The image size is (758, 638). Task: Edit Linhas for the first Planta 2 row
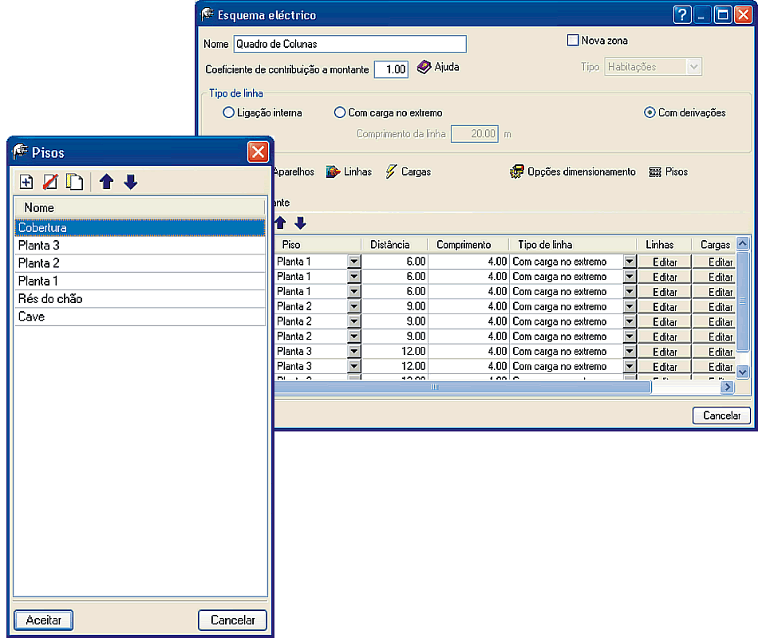point(665,307)
